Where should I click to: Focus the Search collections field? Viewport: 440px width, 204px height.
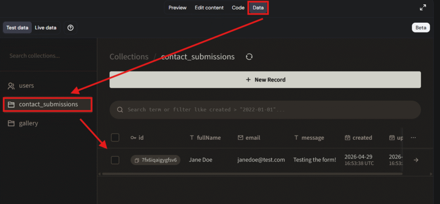coord(48,56)
